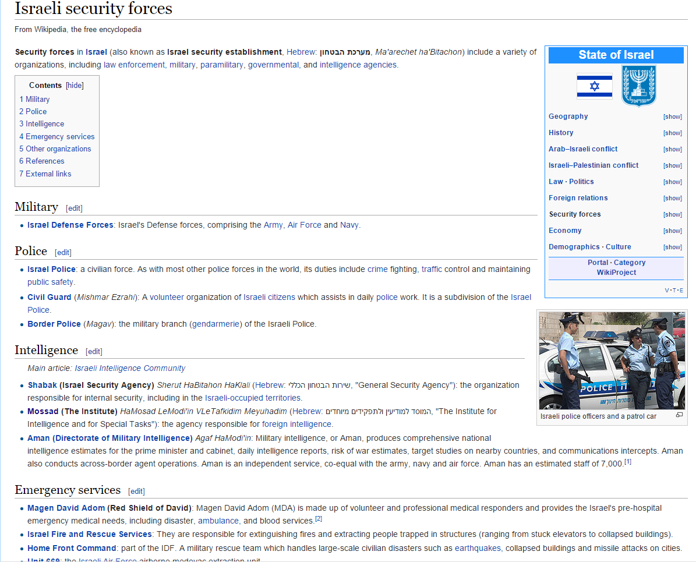Expand the Security forces infobox row
Screen dimensions: 696x562
tap(673, 215)
